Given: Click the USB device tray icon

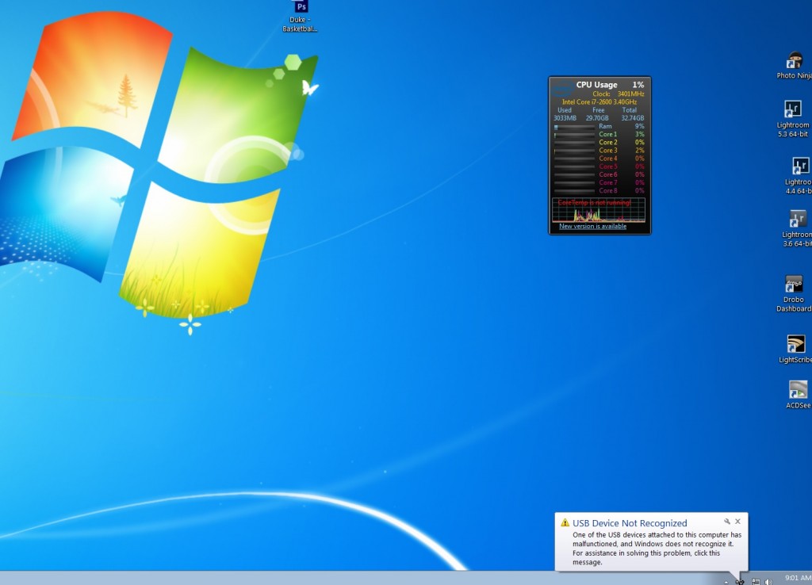Looking at the screenshot, I should point(740,581).
